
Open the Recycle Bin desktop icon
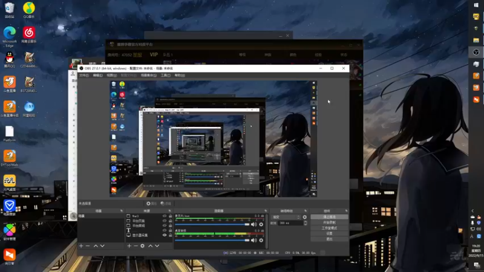click(x=9, y=10)
